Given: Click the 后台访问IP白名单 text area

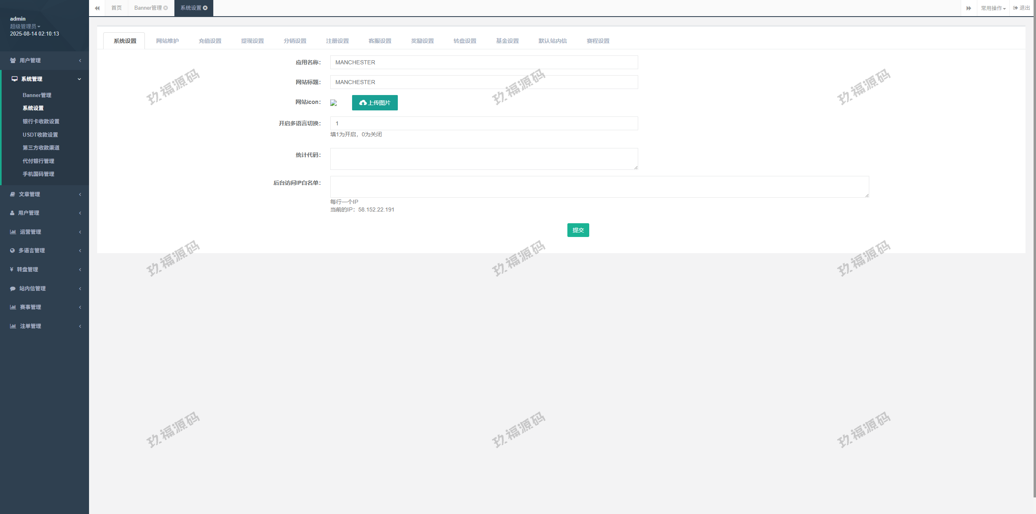Looking at the screenshot, I should click(599, 187).
